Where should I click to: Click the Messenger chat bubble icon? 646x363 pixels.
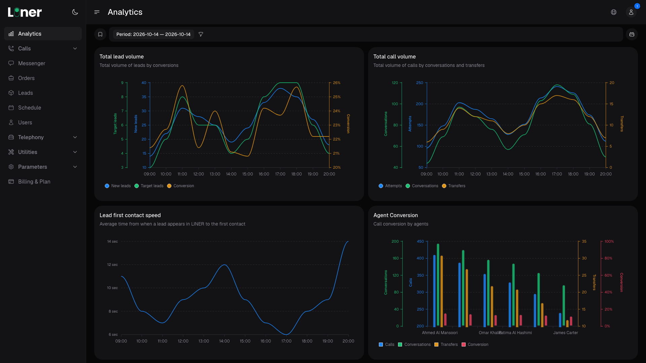[x=11, y=63]
